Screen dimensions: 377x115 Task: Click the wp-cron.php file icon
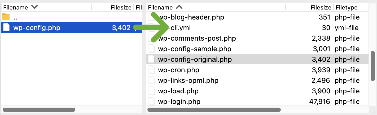151,70
